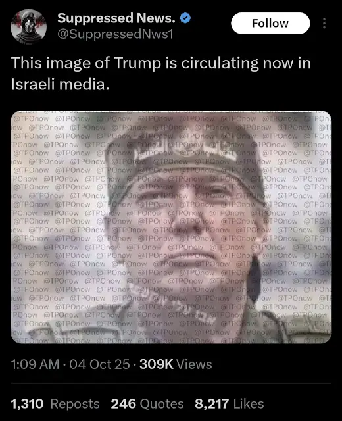The image size is (342, 421).
Task: View the 309K view count
Action: (x=157, y=364)
